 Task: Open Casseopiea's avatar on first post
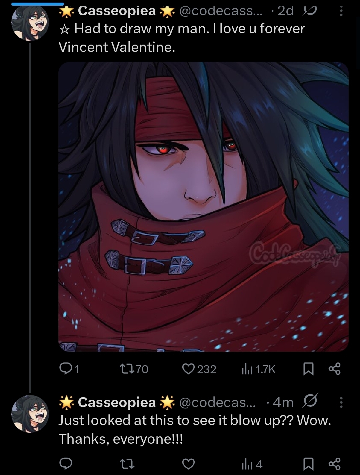30,22
